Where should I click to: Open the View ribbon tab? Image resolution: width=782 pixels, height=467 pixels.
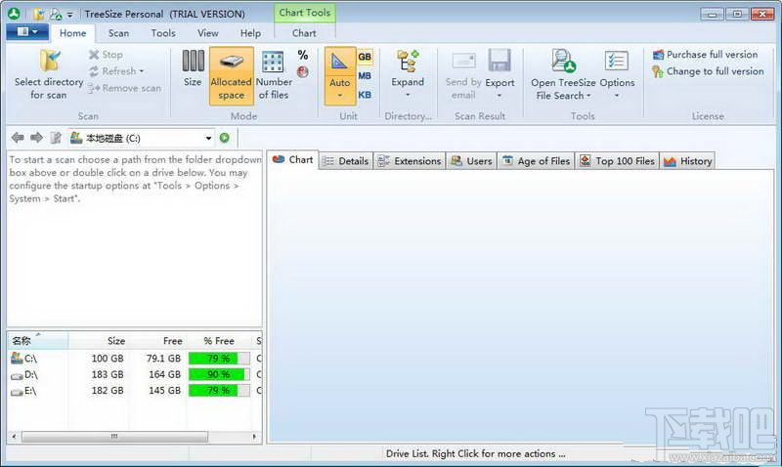point(207,33)
